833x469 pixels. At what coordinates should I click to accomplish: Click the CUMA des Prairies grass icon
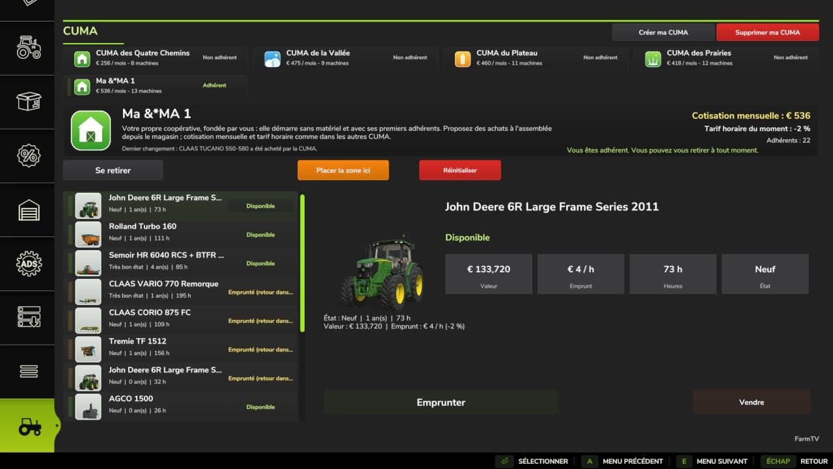[x=653, y=59]
